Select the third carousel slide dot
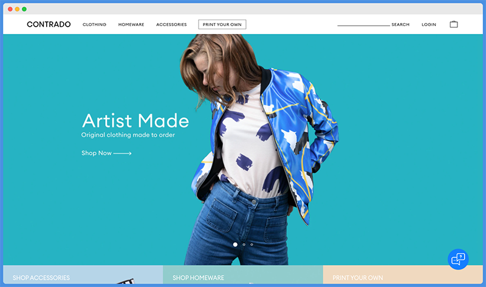 tap(252, 245)
